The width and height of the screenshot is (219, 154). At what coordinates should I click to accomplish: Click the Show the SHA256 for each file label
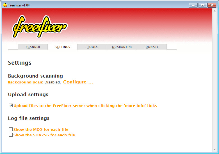[44, 135]
